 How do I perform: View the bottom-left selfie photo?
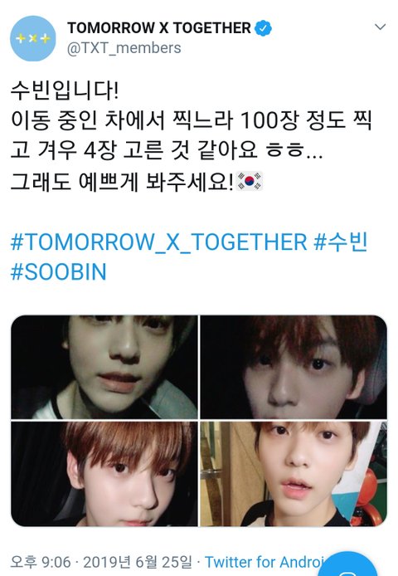click(104, 474)
